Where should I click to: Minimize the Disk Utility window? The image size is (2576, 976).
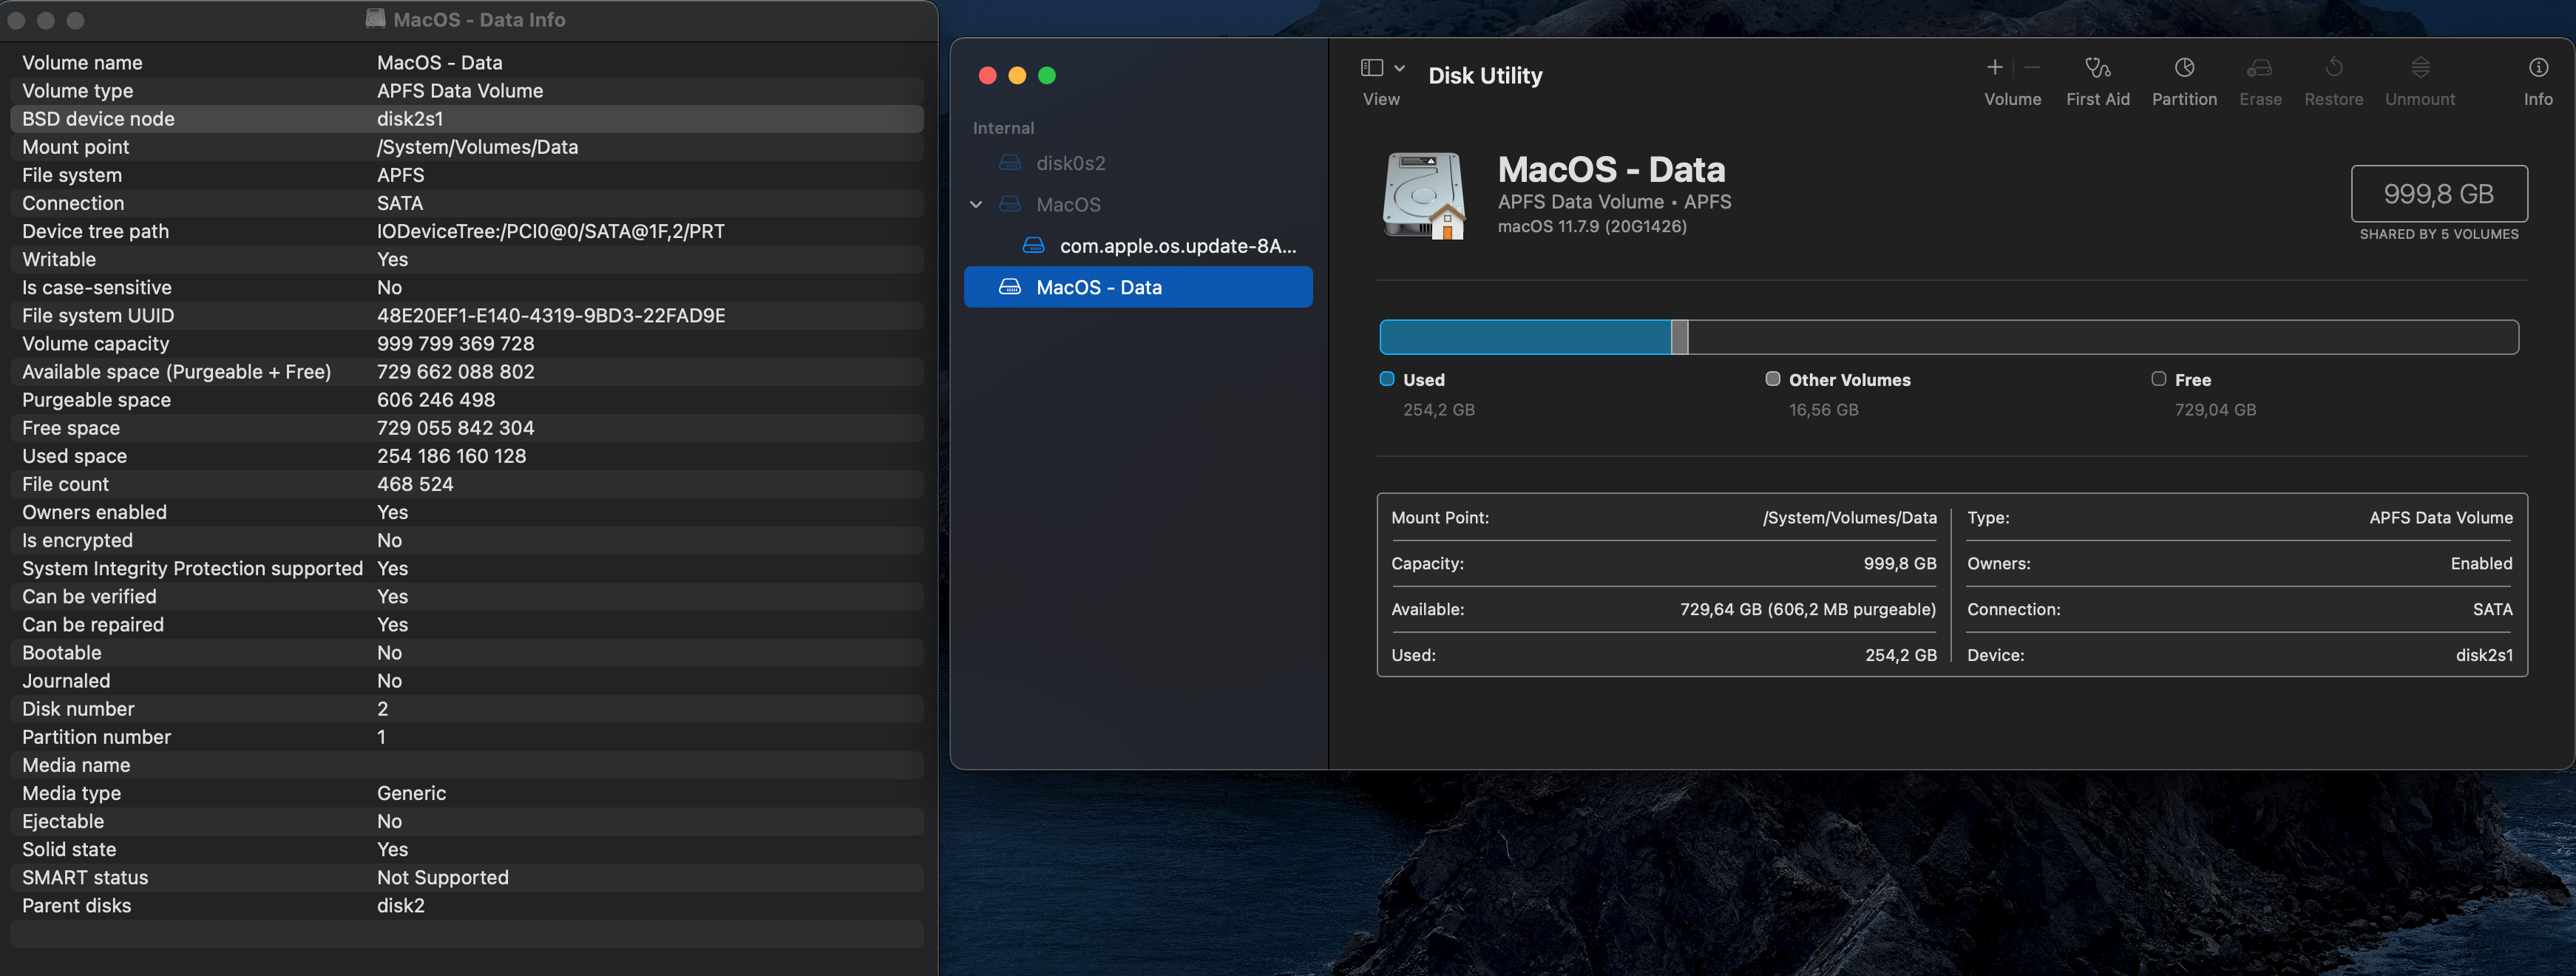click(1017, 75)
